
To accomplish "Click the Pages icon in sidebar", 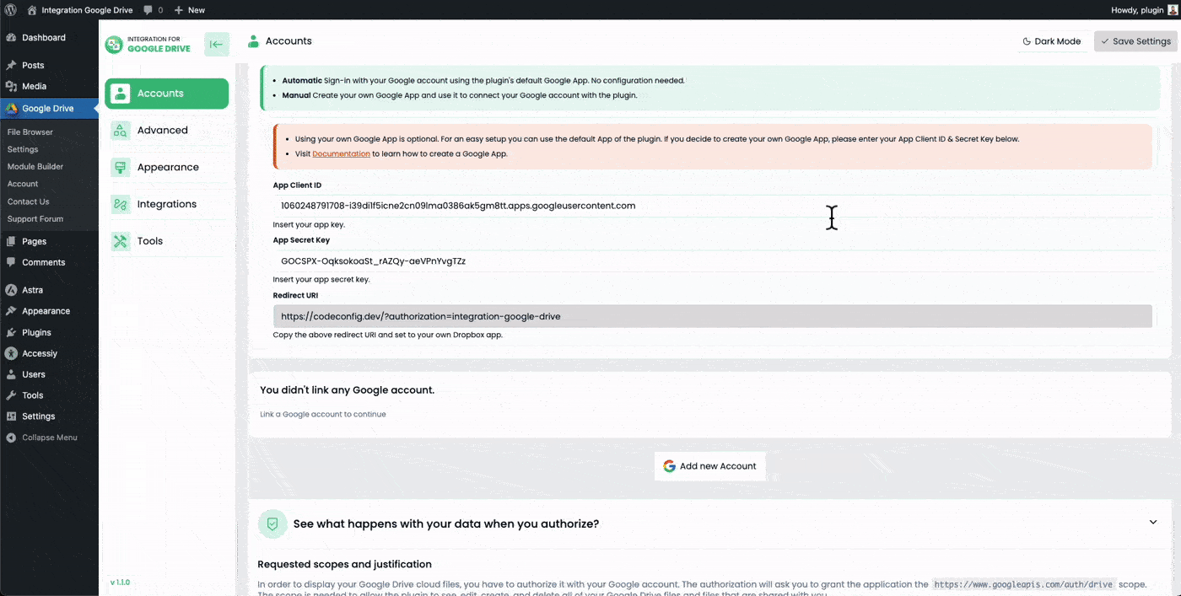I will 11,241.
